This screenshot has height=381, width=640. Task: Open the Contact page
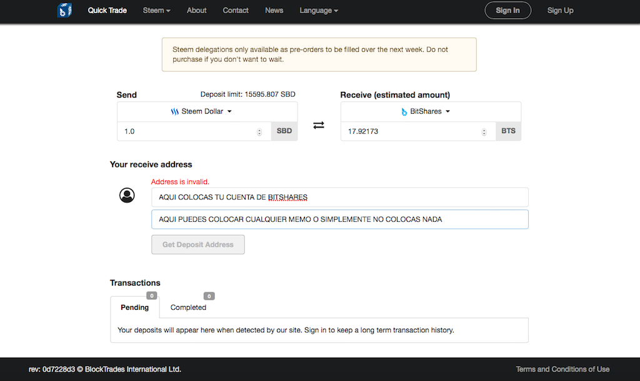[236, 11]
